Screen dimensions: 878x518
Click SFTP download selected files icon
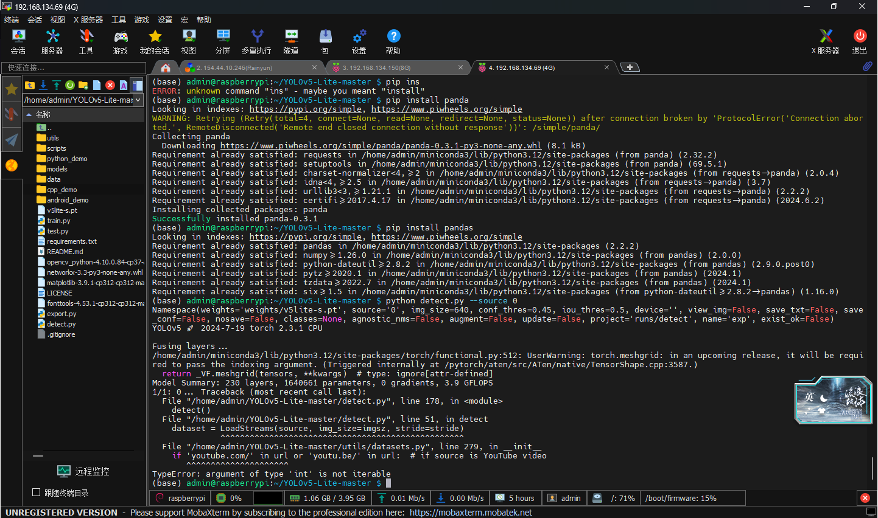point(43,85)
